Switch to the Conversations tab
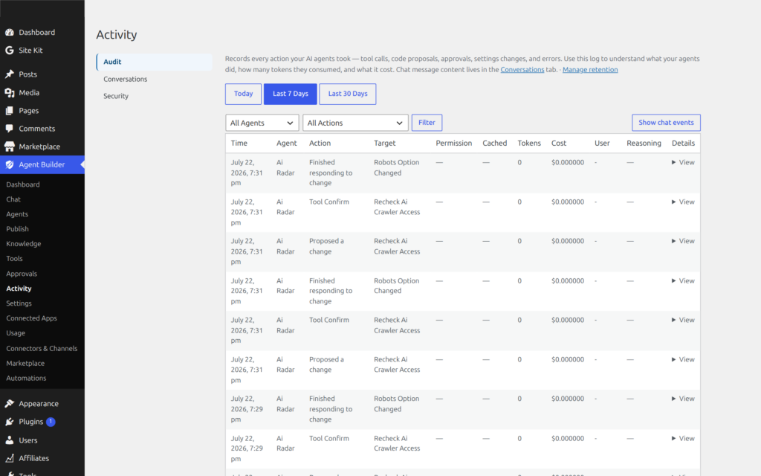This screenshot has width=761, height=476. (x=125, y=79)
